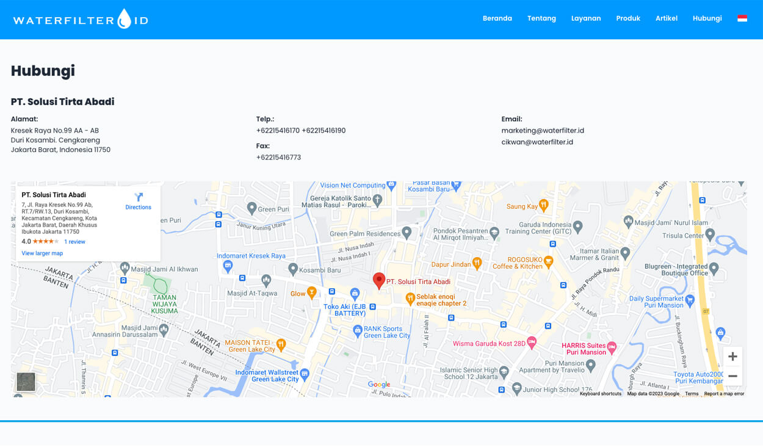Click the fax number +62215416773

(x=278, y=158)
